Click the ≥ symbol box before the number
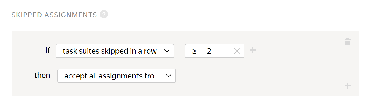Image resolution: width=371 pixels, height=109 pixels. click(194, 51)
